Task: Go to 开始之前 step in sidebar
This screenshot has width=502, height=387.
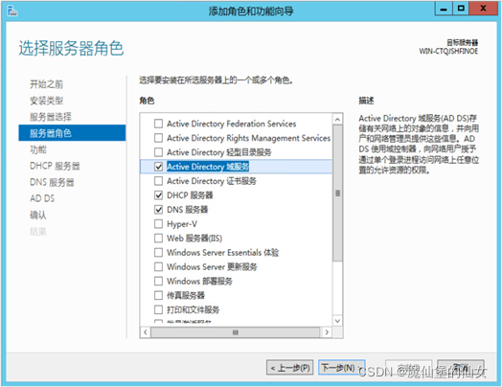Action: click(x=46, y=84)
